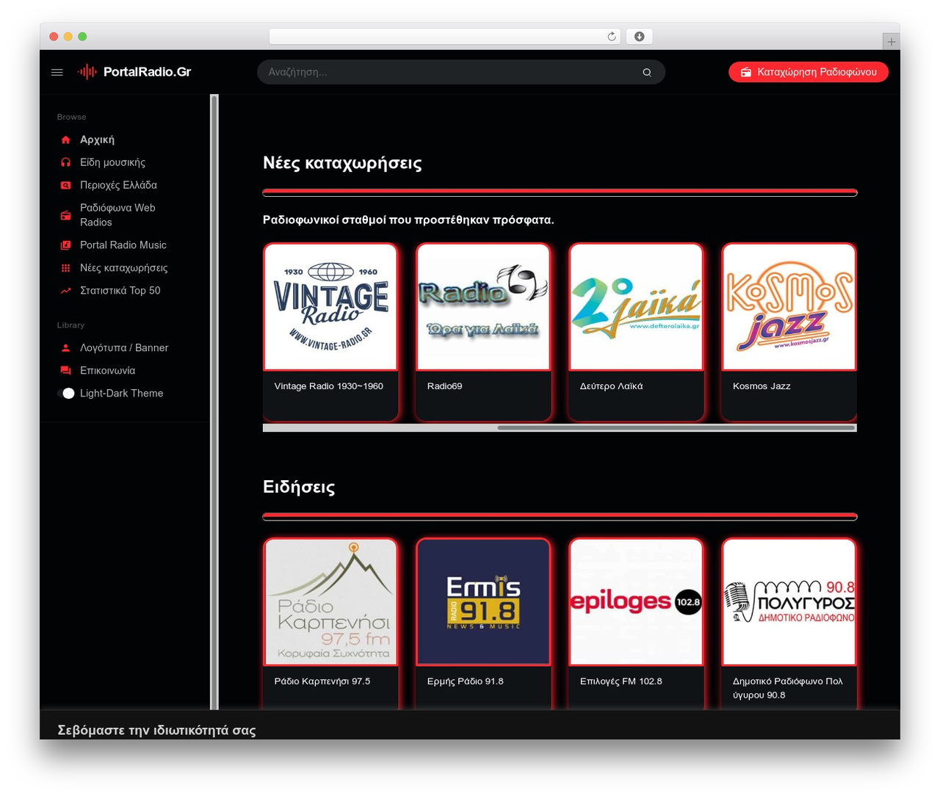Click the Επιλογές FM 102.8 caption
Viewport: 940px width, 796px height.
[x=621, y=681]
